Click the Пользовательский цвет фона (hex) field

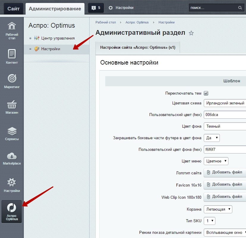coord(225,150)
